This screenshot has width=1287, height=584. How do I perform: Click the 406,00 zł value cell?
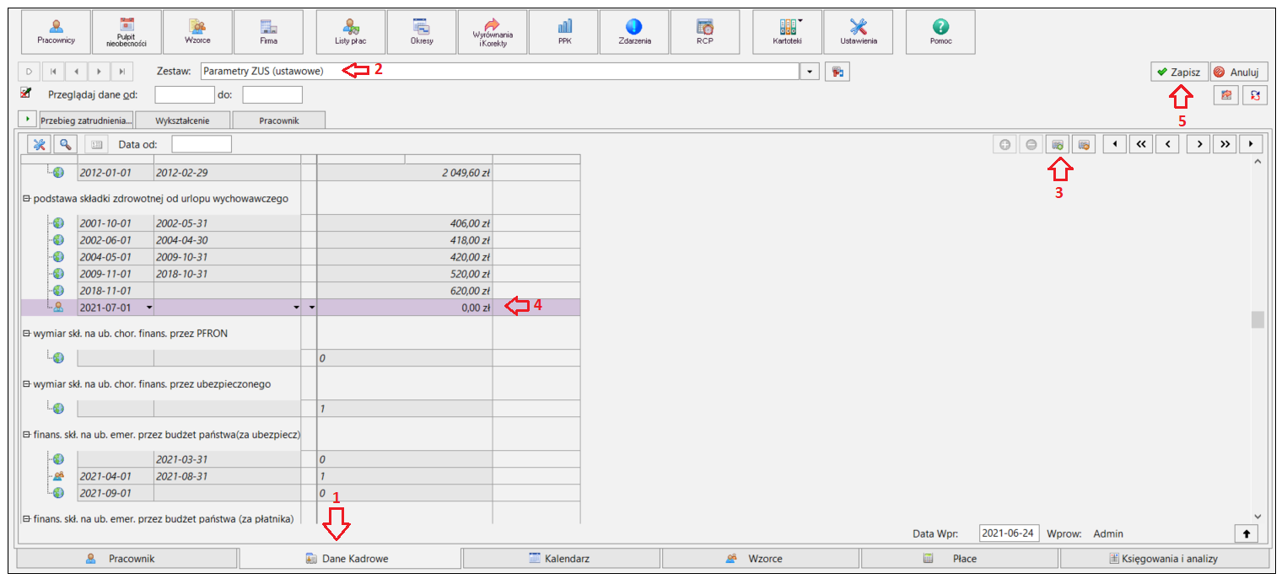tap(405, 223)
